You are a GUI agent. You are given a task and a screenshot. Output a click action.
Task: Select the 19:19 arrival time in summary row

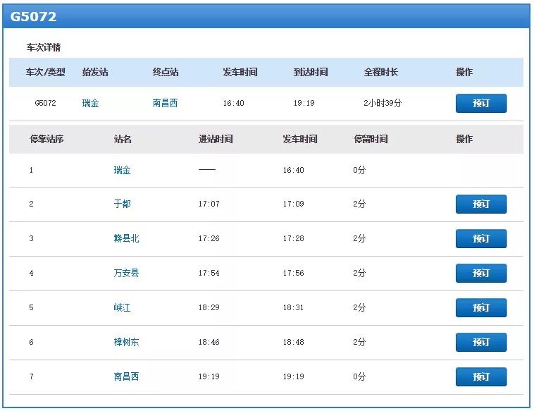click(x=304, y=103)
